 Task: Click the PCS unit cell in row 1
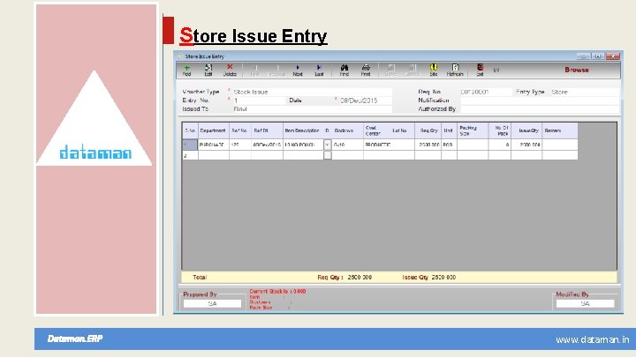click(449, 145)
